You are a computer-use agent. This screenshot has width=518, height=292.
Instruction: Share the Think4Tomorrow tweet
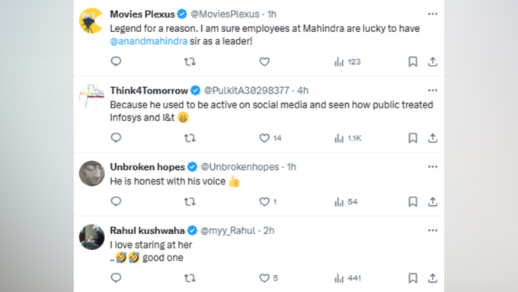click(x=433, y=138)
